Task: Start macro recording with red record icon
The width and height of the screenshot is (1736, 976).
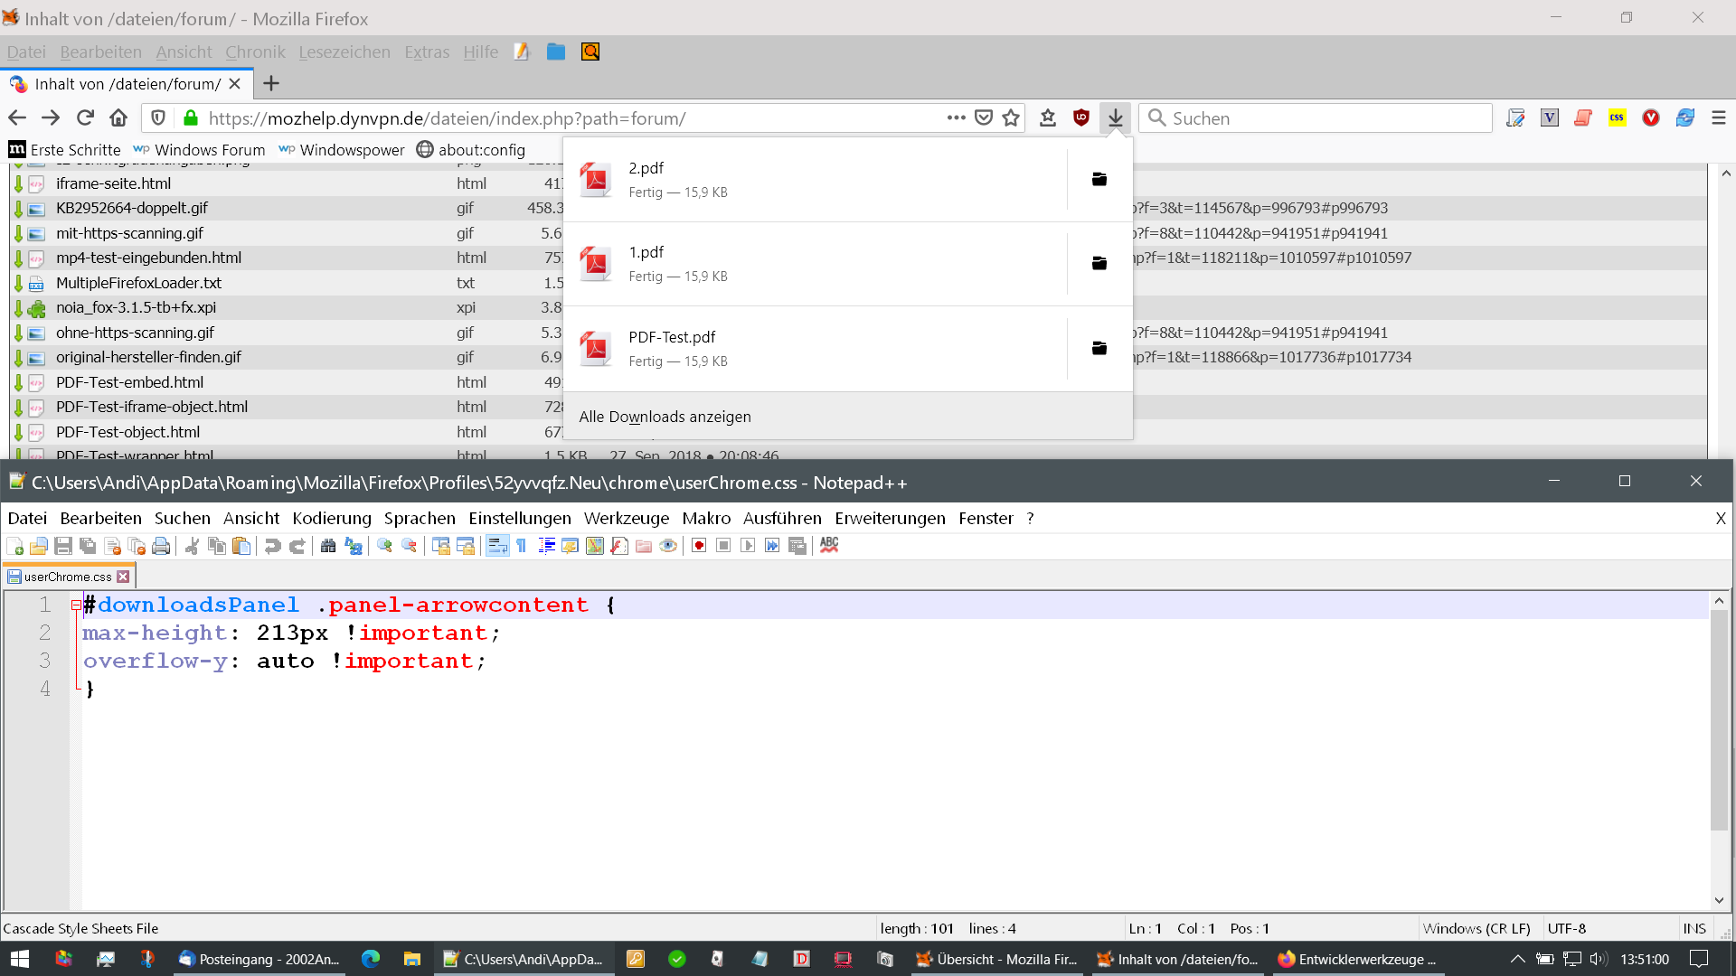Action: [699, 546]
